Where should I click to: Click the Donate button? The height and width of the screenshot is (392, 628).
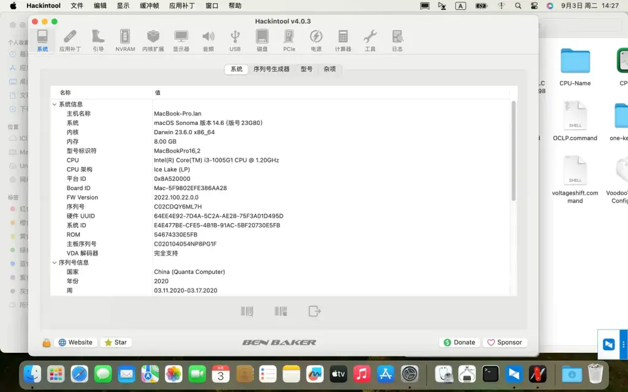[459, 342]
